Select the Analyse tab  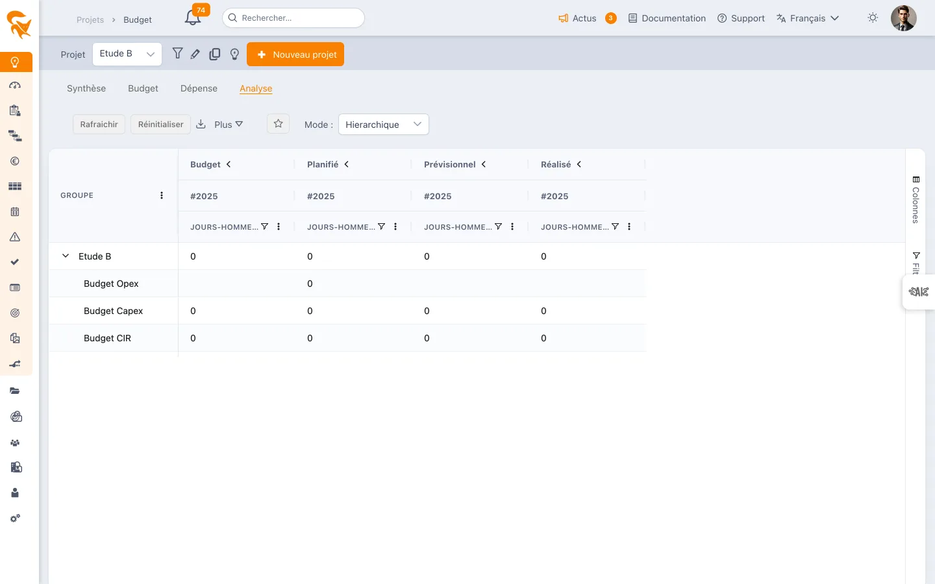tap(256, 88)
